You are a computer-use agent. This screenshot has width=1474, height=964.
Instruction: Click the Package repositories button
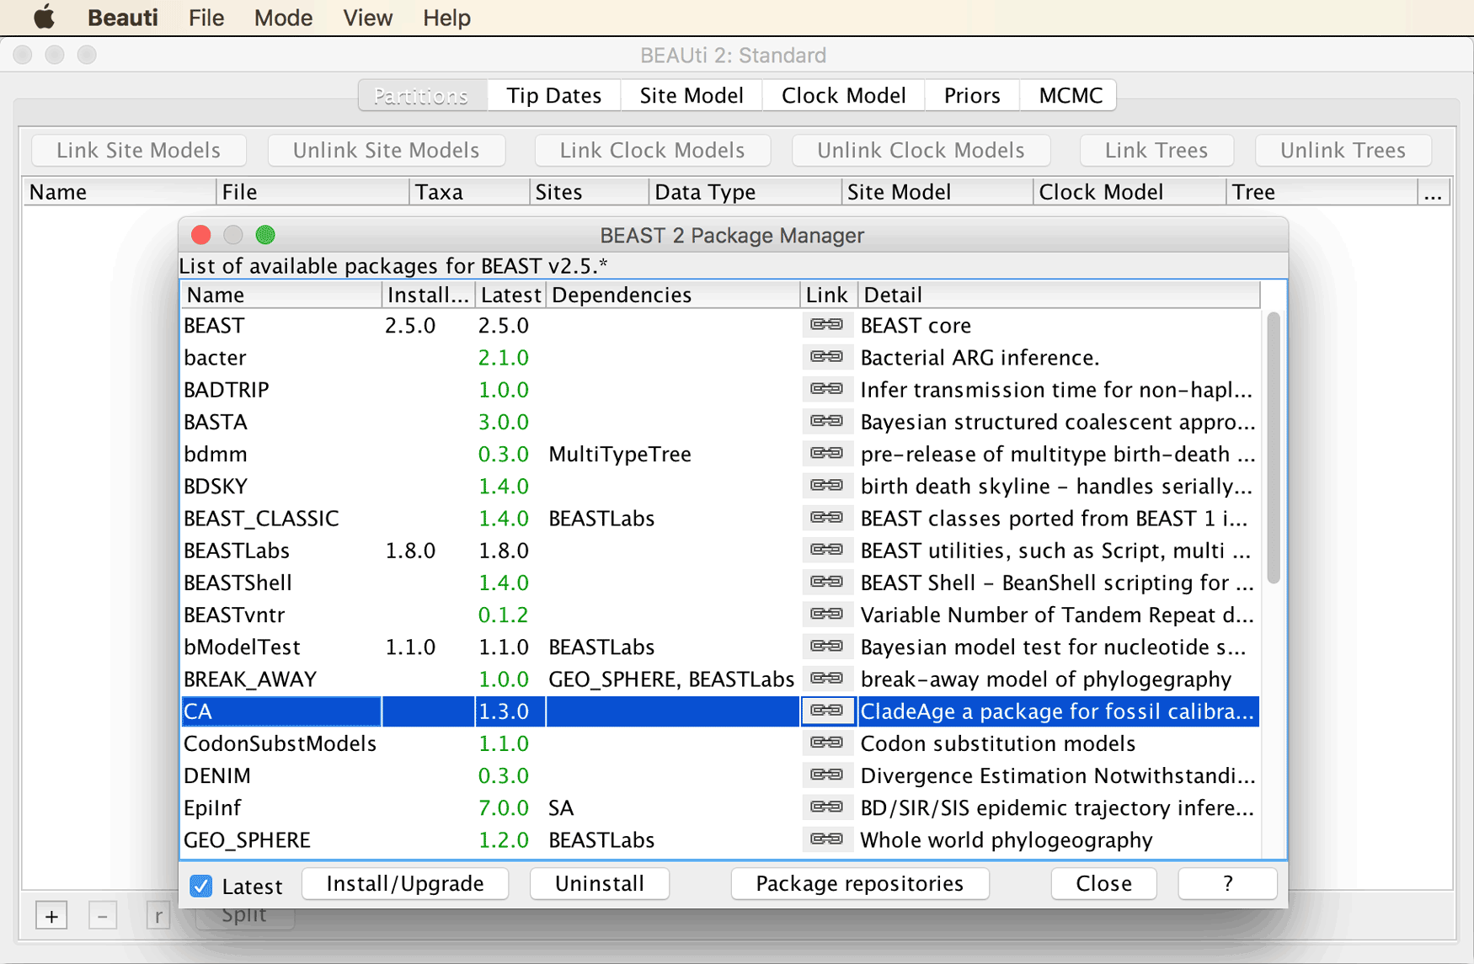pos(859,883)
